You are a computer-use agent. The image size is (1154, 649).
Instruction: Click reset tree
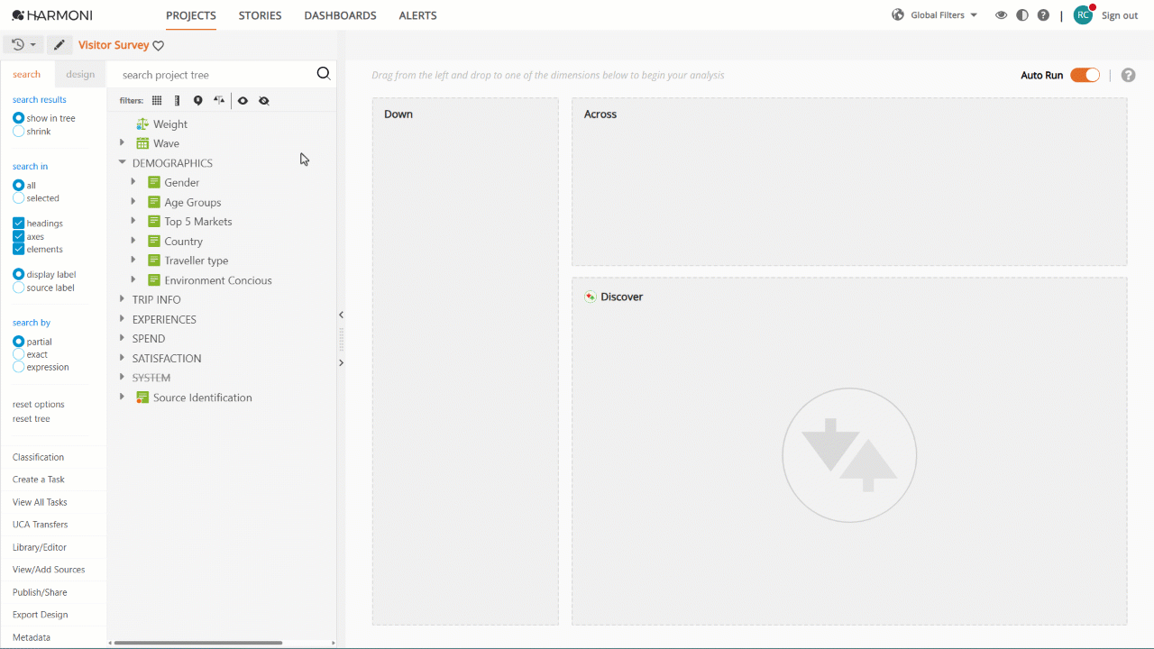32,419
